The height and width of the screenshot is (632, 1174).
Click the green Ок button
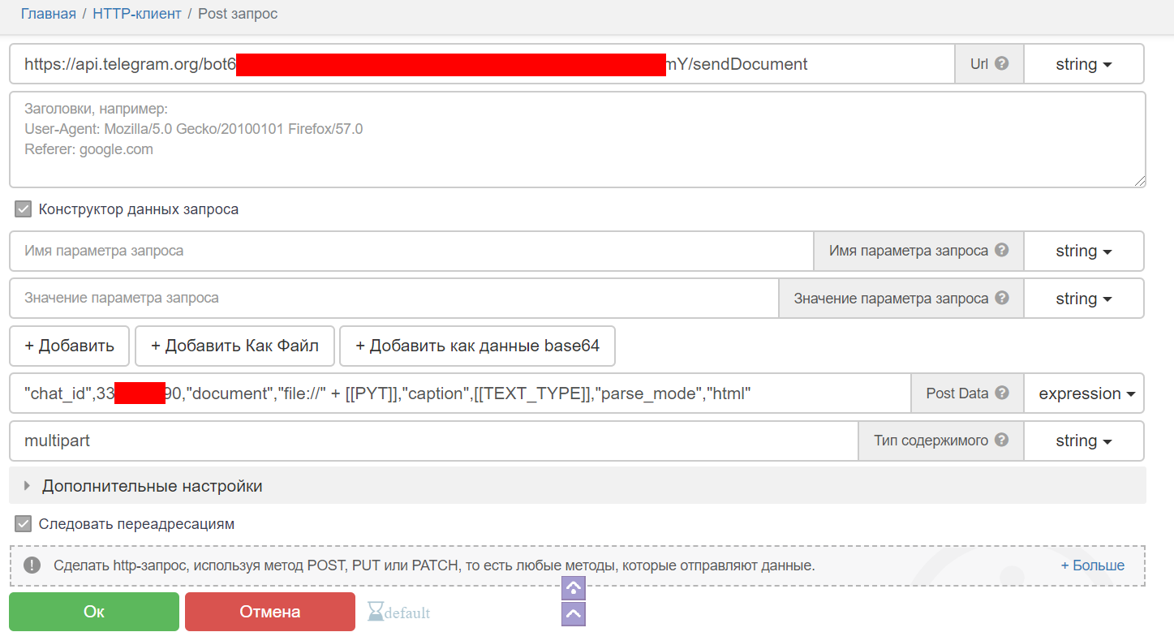pos(94,612)
